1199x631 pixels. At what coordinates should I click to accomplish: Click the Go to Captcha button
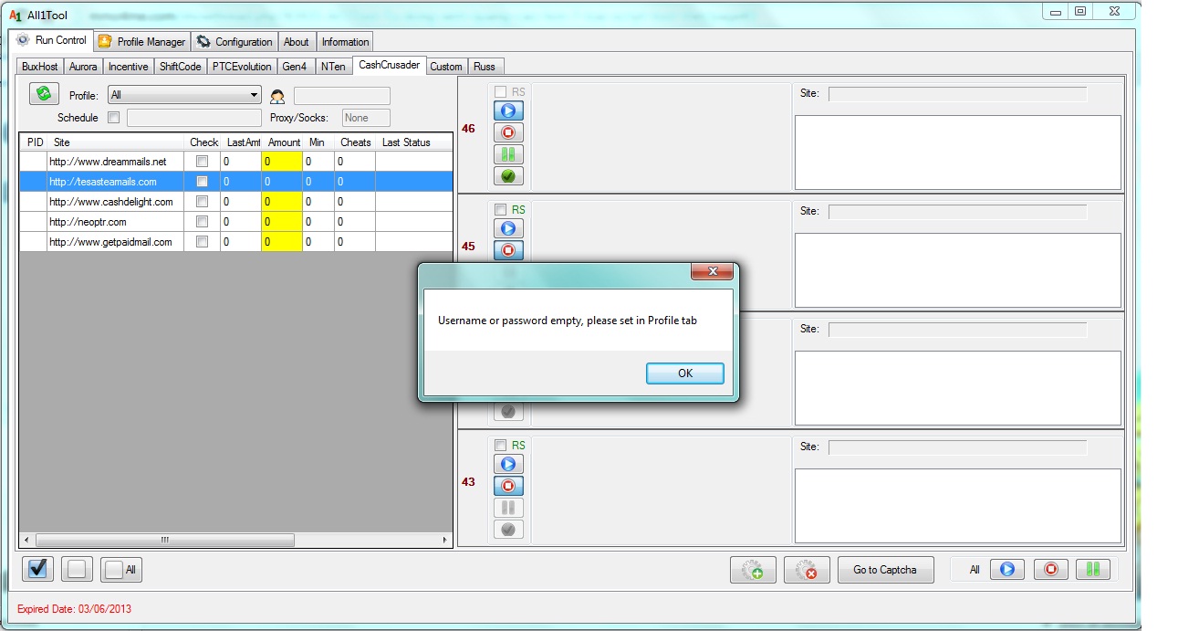[x=885, y=570]
